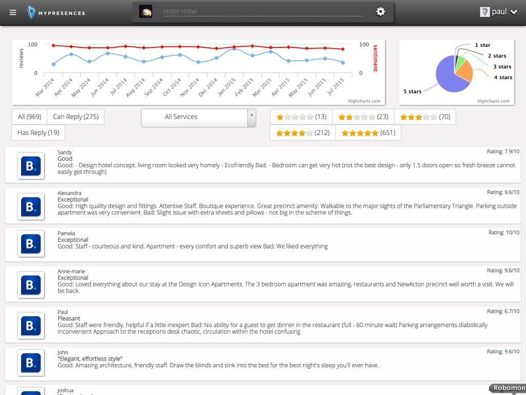
Task: Click the Booking.com icon on Alexandra's review
Action: pos(31,207)
